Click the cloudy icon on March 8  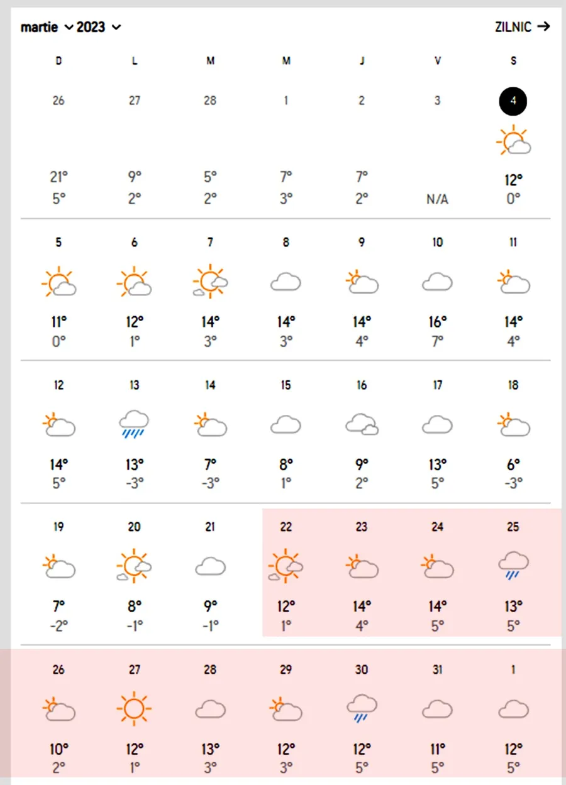click(286, 283)
